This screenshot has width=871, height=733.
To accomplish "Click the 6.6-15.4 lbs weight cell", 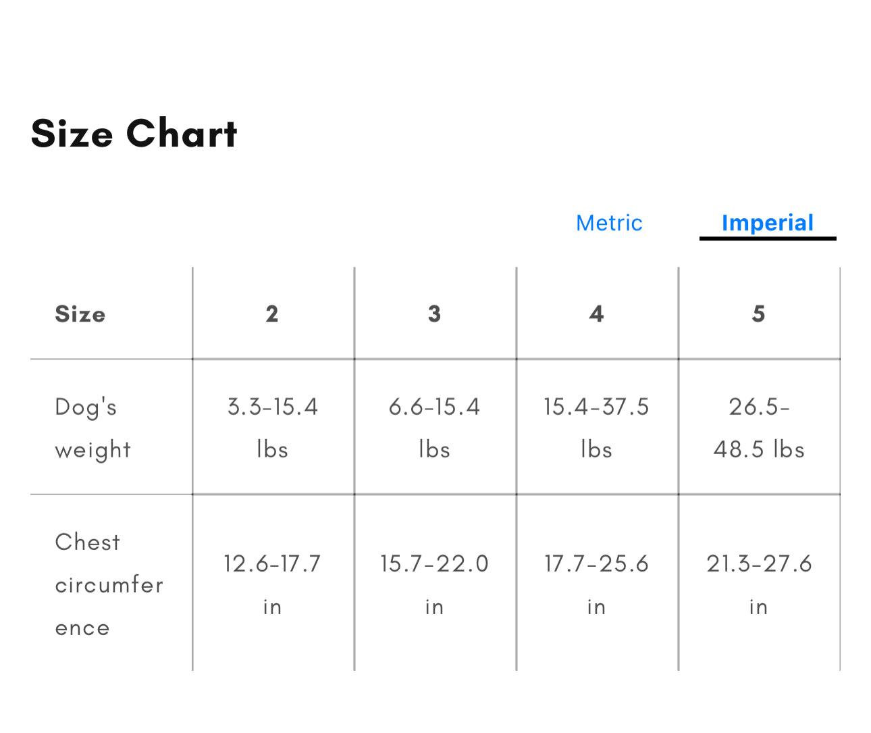I will (x=434, y=428).
